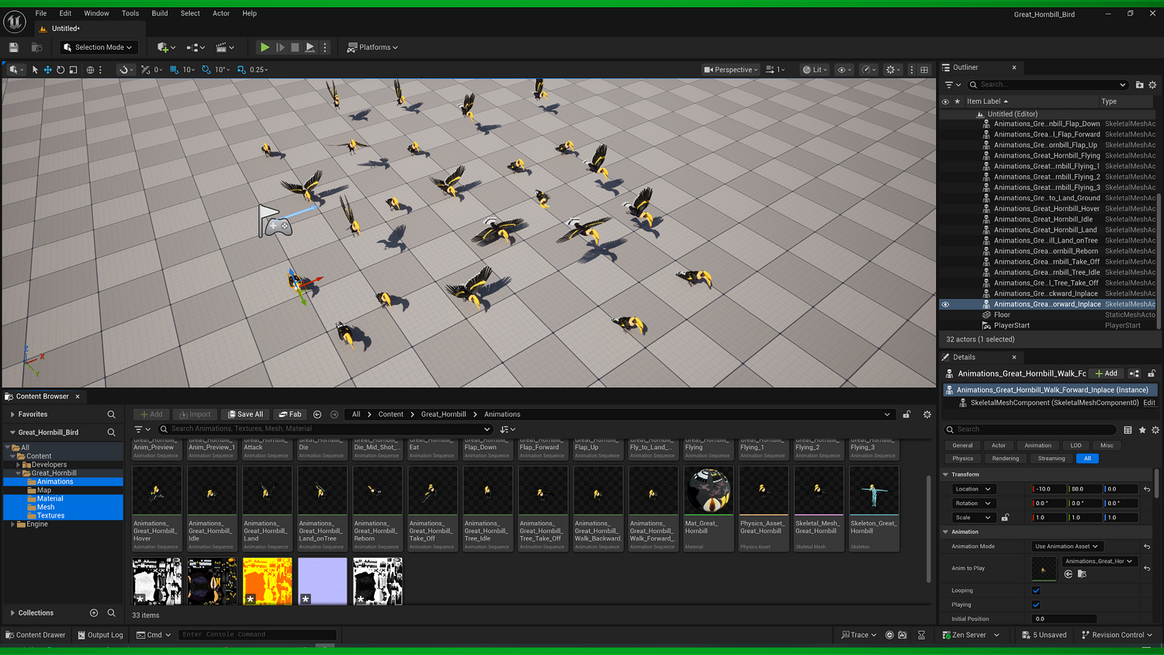The width and height of the screenshot is (1164, 655).
Task: Click the Outliner pinned star column icon
Action: pyautogui.click(x=958, y=102)
